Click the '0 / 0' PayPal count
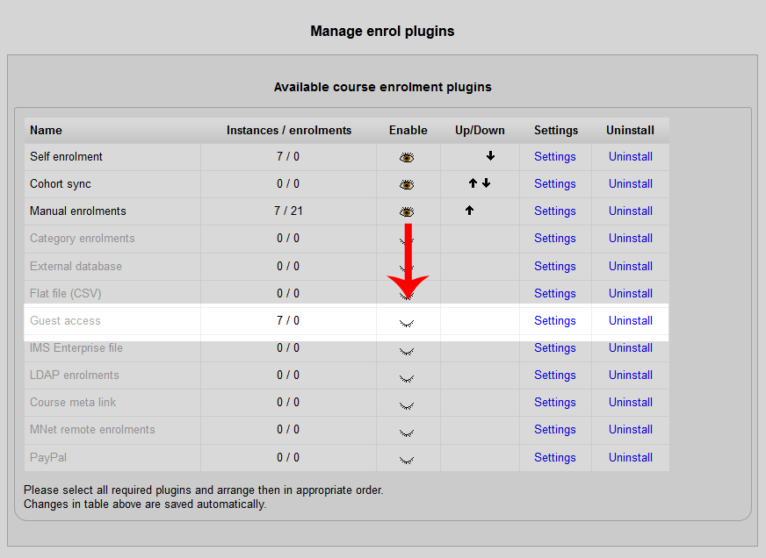This screenshot has height=558, width=766. 288,458
